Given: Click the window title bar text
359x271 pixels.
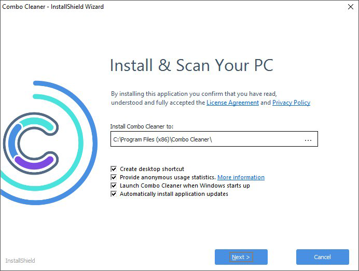Looking at the screenshot, I should pos(53,7).
